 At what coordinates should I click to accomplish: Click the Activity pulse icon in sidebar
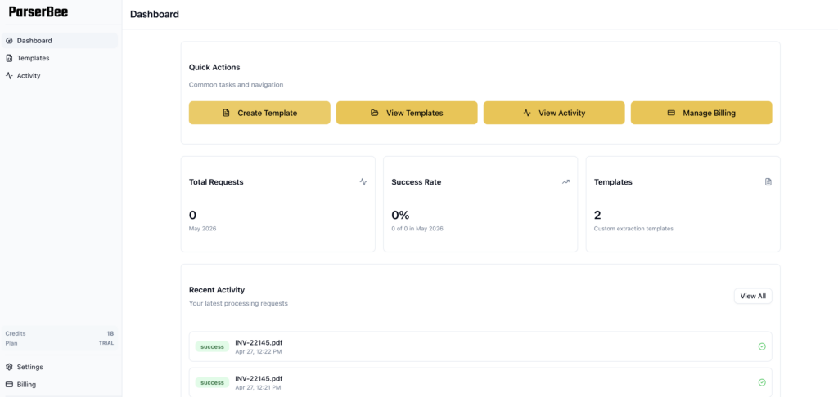[9, 76]
